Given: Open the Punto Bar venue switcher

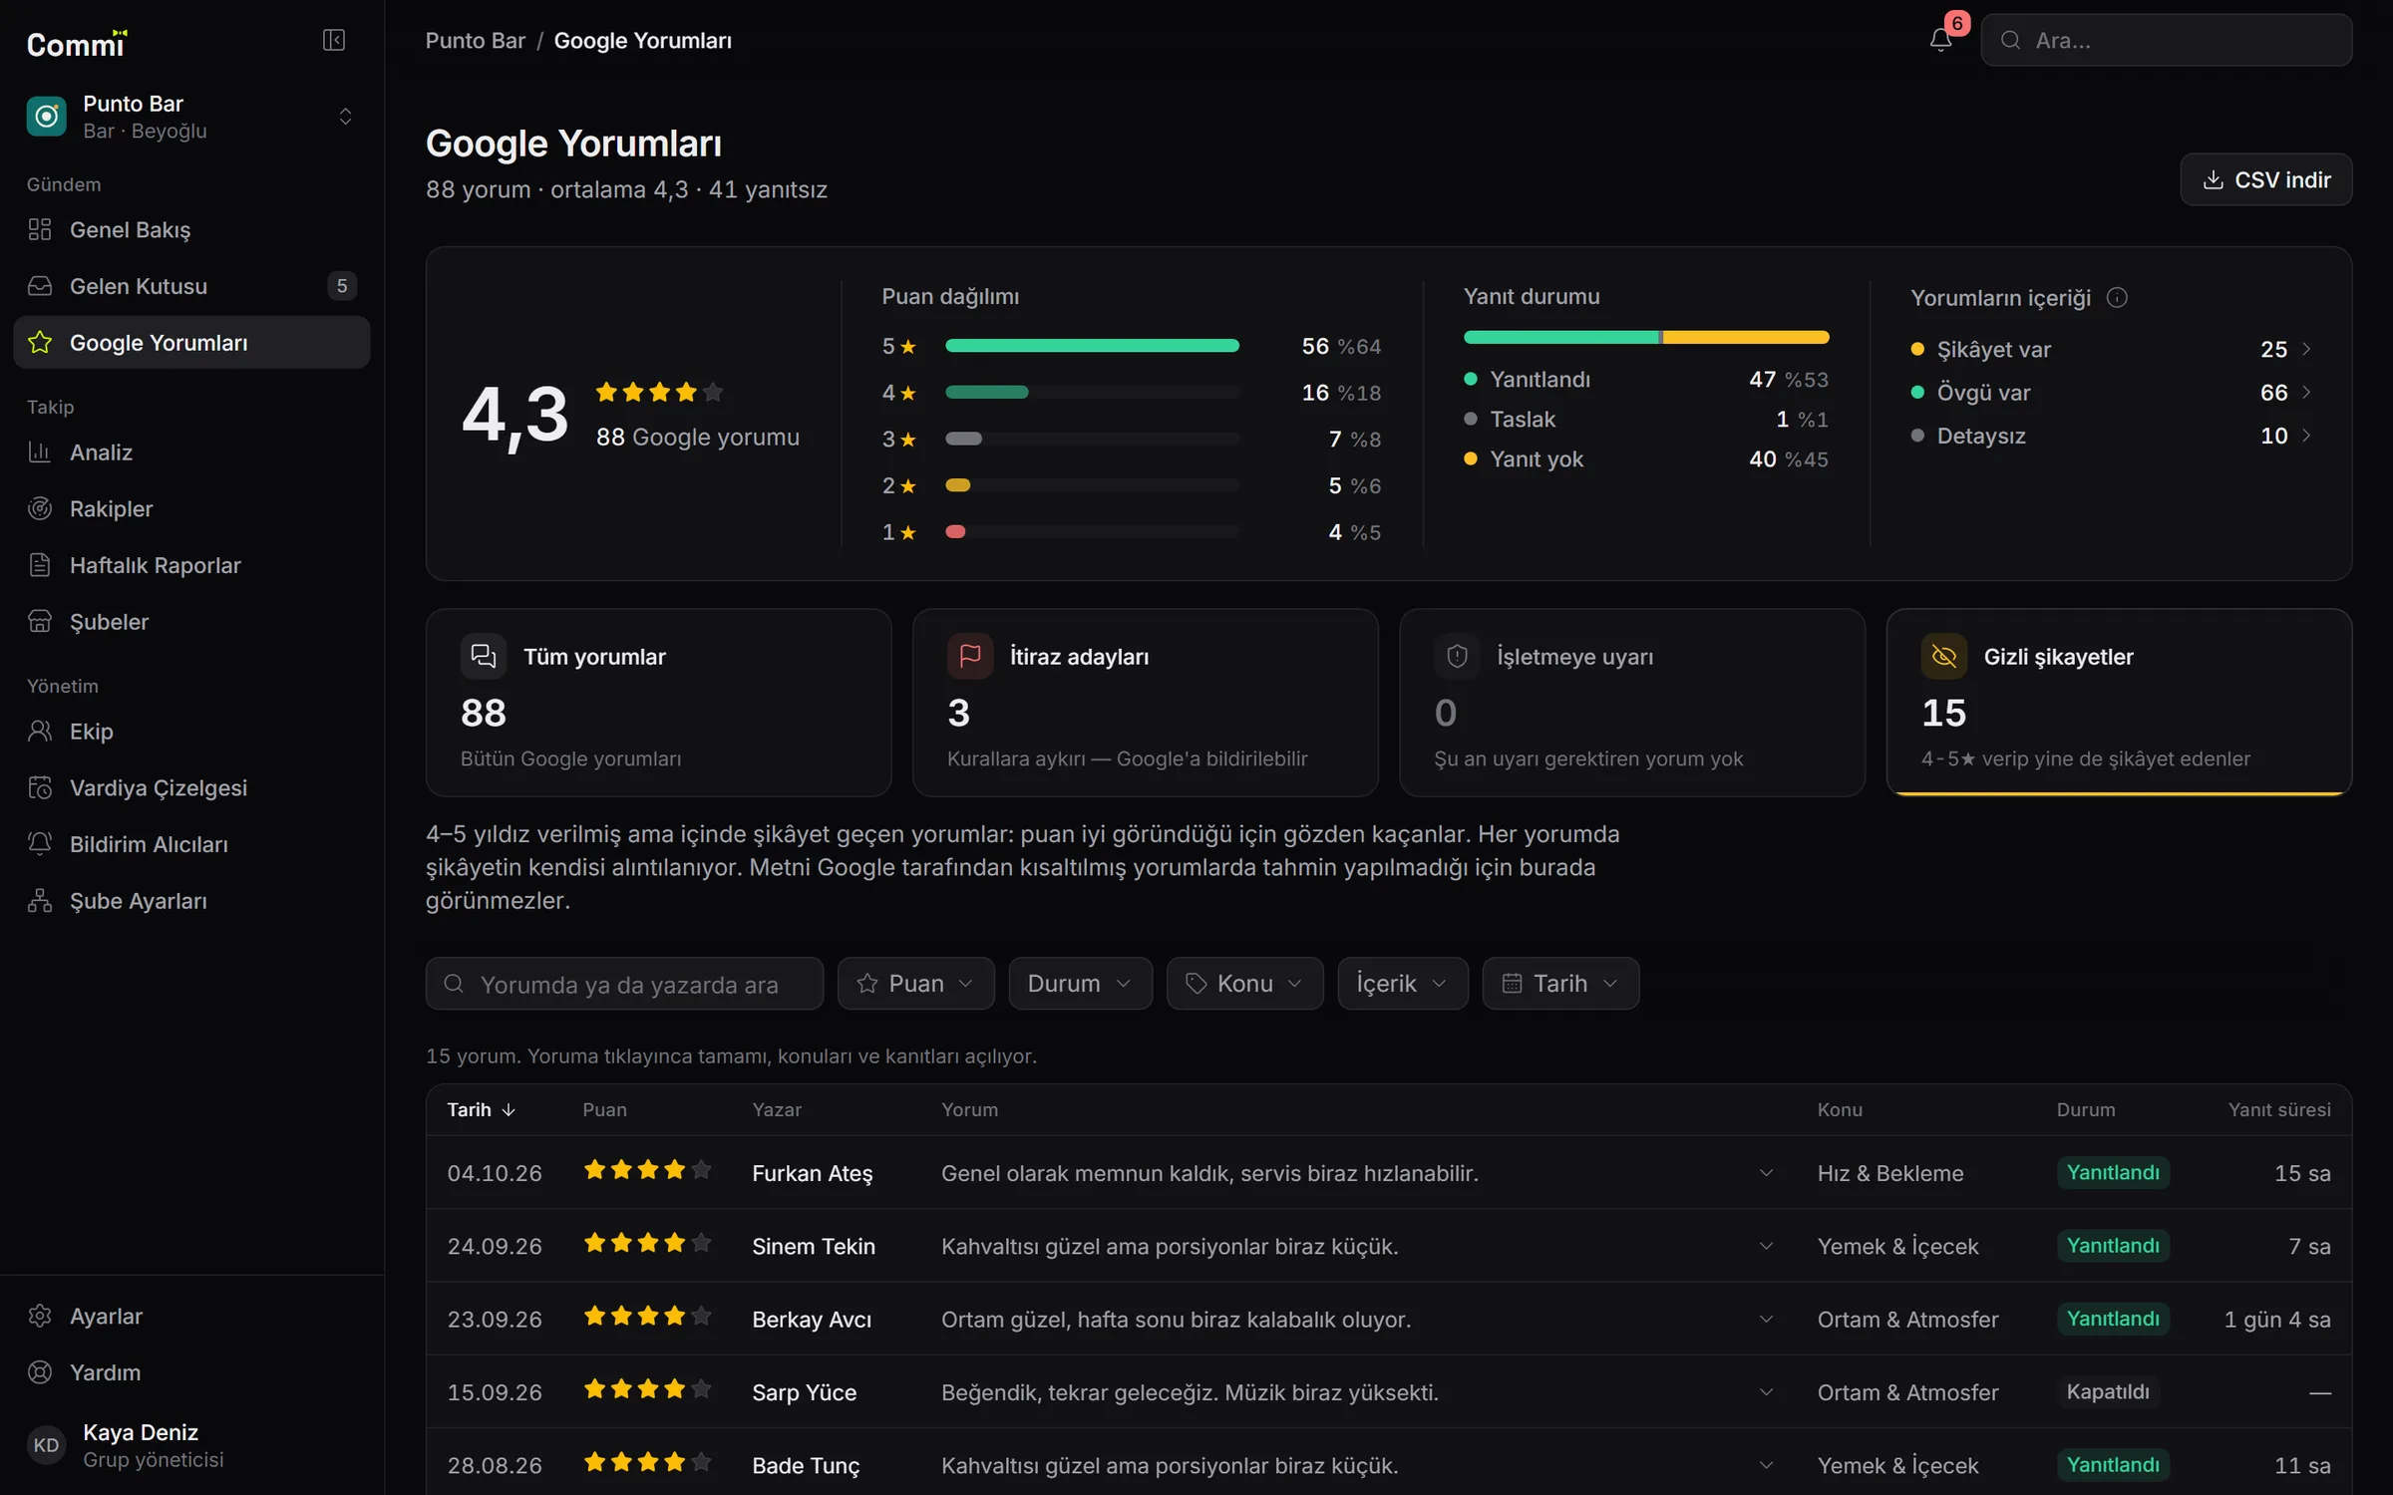Looking at the screenshot, I should (191, 117).
